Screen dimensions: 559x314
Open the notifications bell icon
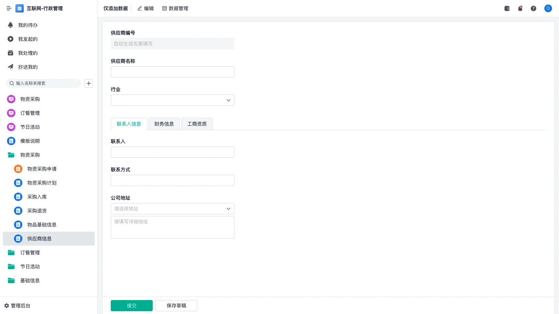(520, 8)
